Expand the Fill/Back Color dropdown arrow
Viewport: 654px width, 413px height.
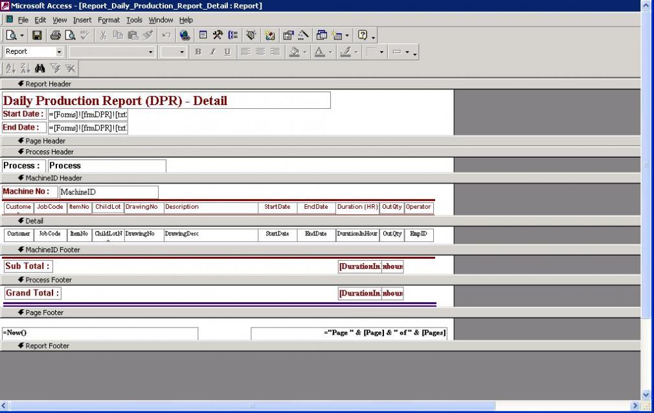pyautogui.click(x=305, y=52)
